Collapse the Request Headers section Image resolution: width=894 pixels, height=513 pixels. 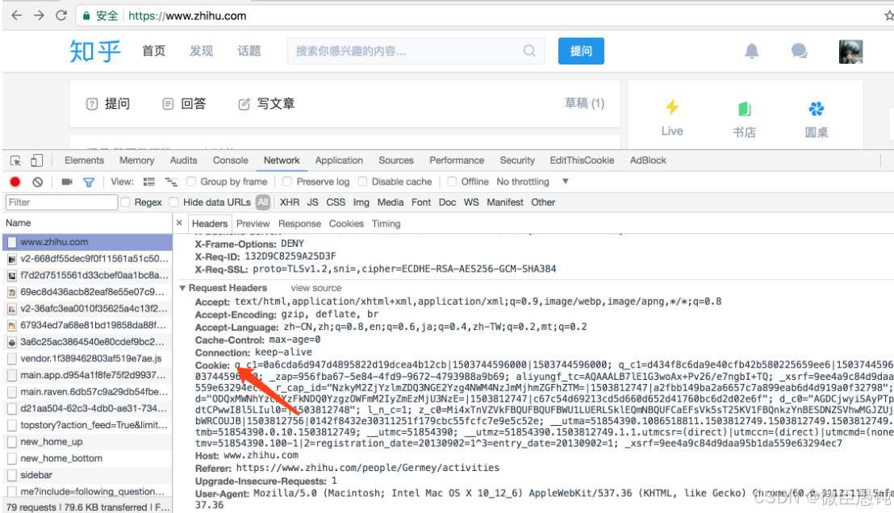click(x=182, y=288)
